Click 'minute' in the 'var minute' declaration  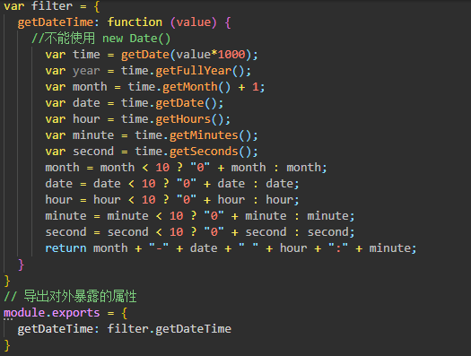[93, 135]
